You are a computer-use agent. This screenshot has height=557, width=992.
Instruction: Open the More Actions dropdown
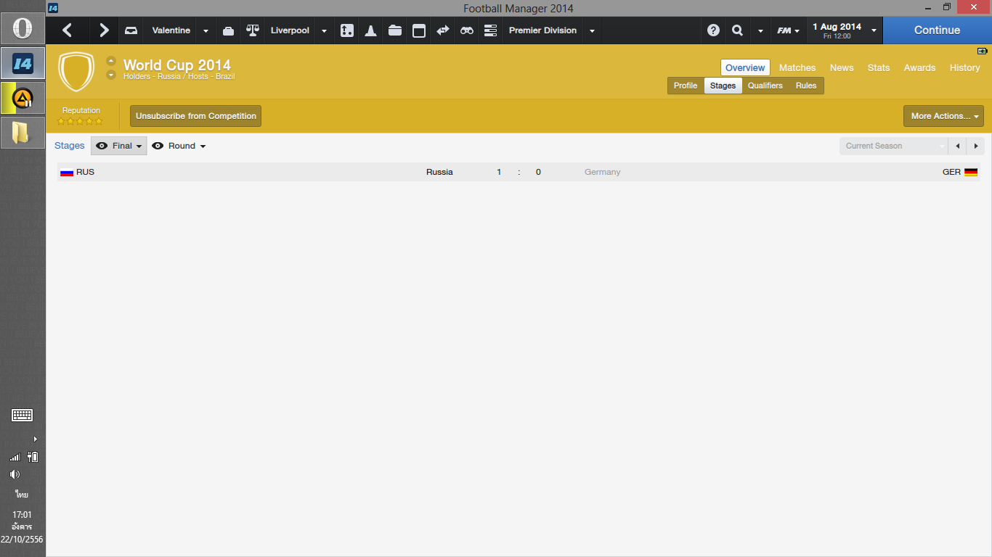pos(943,116)
